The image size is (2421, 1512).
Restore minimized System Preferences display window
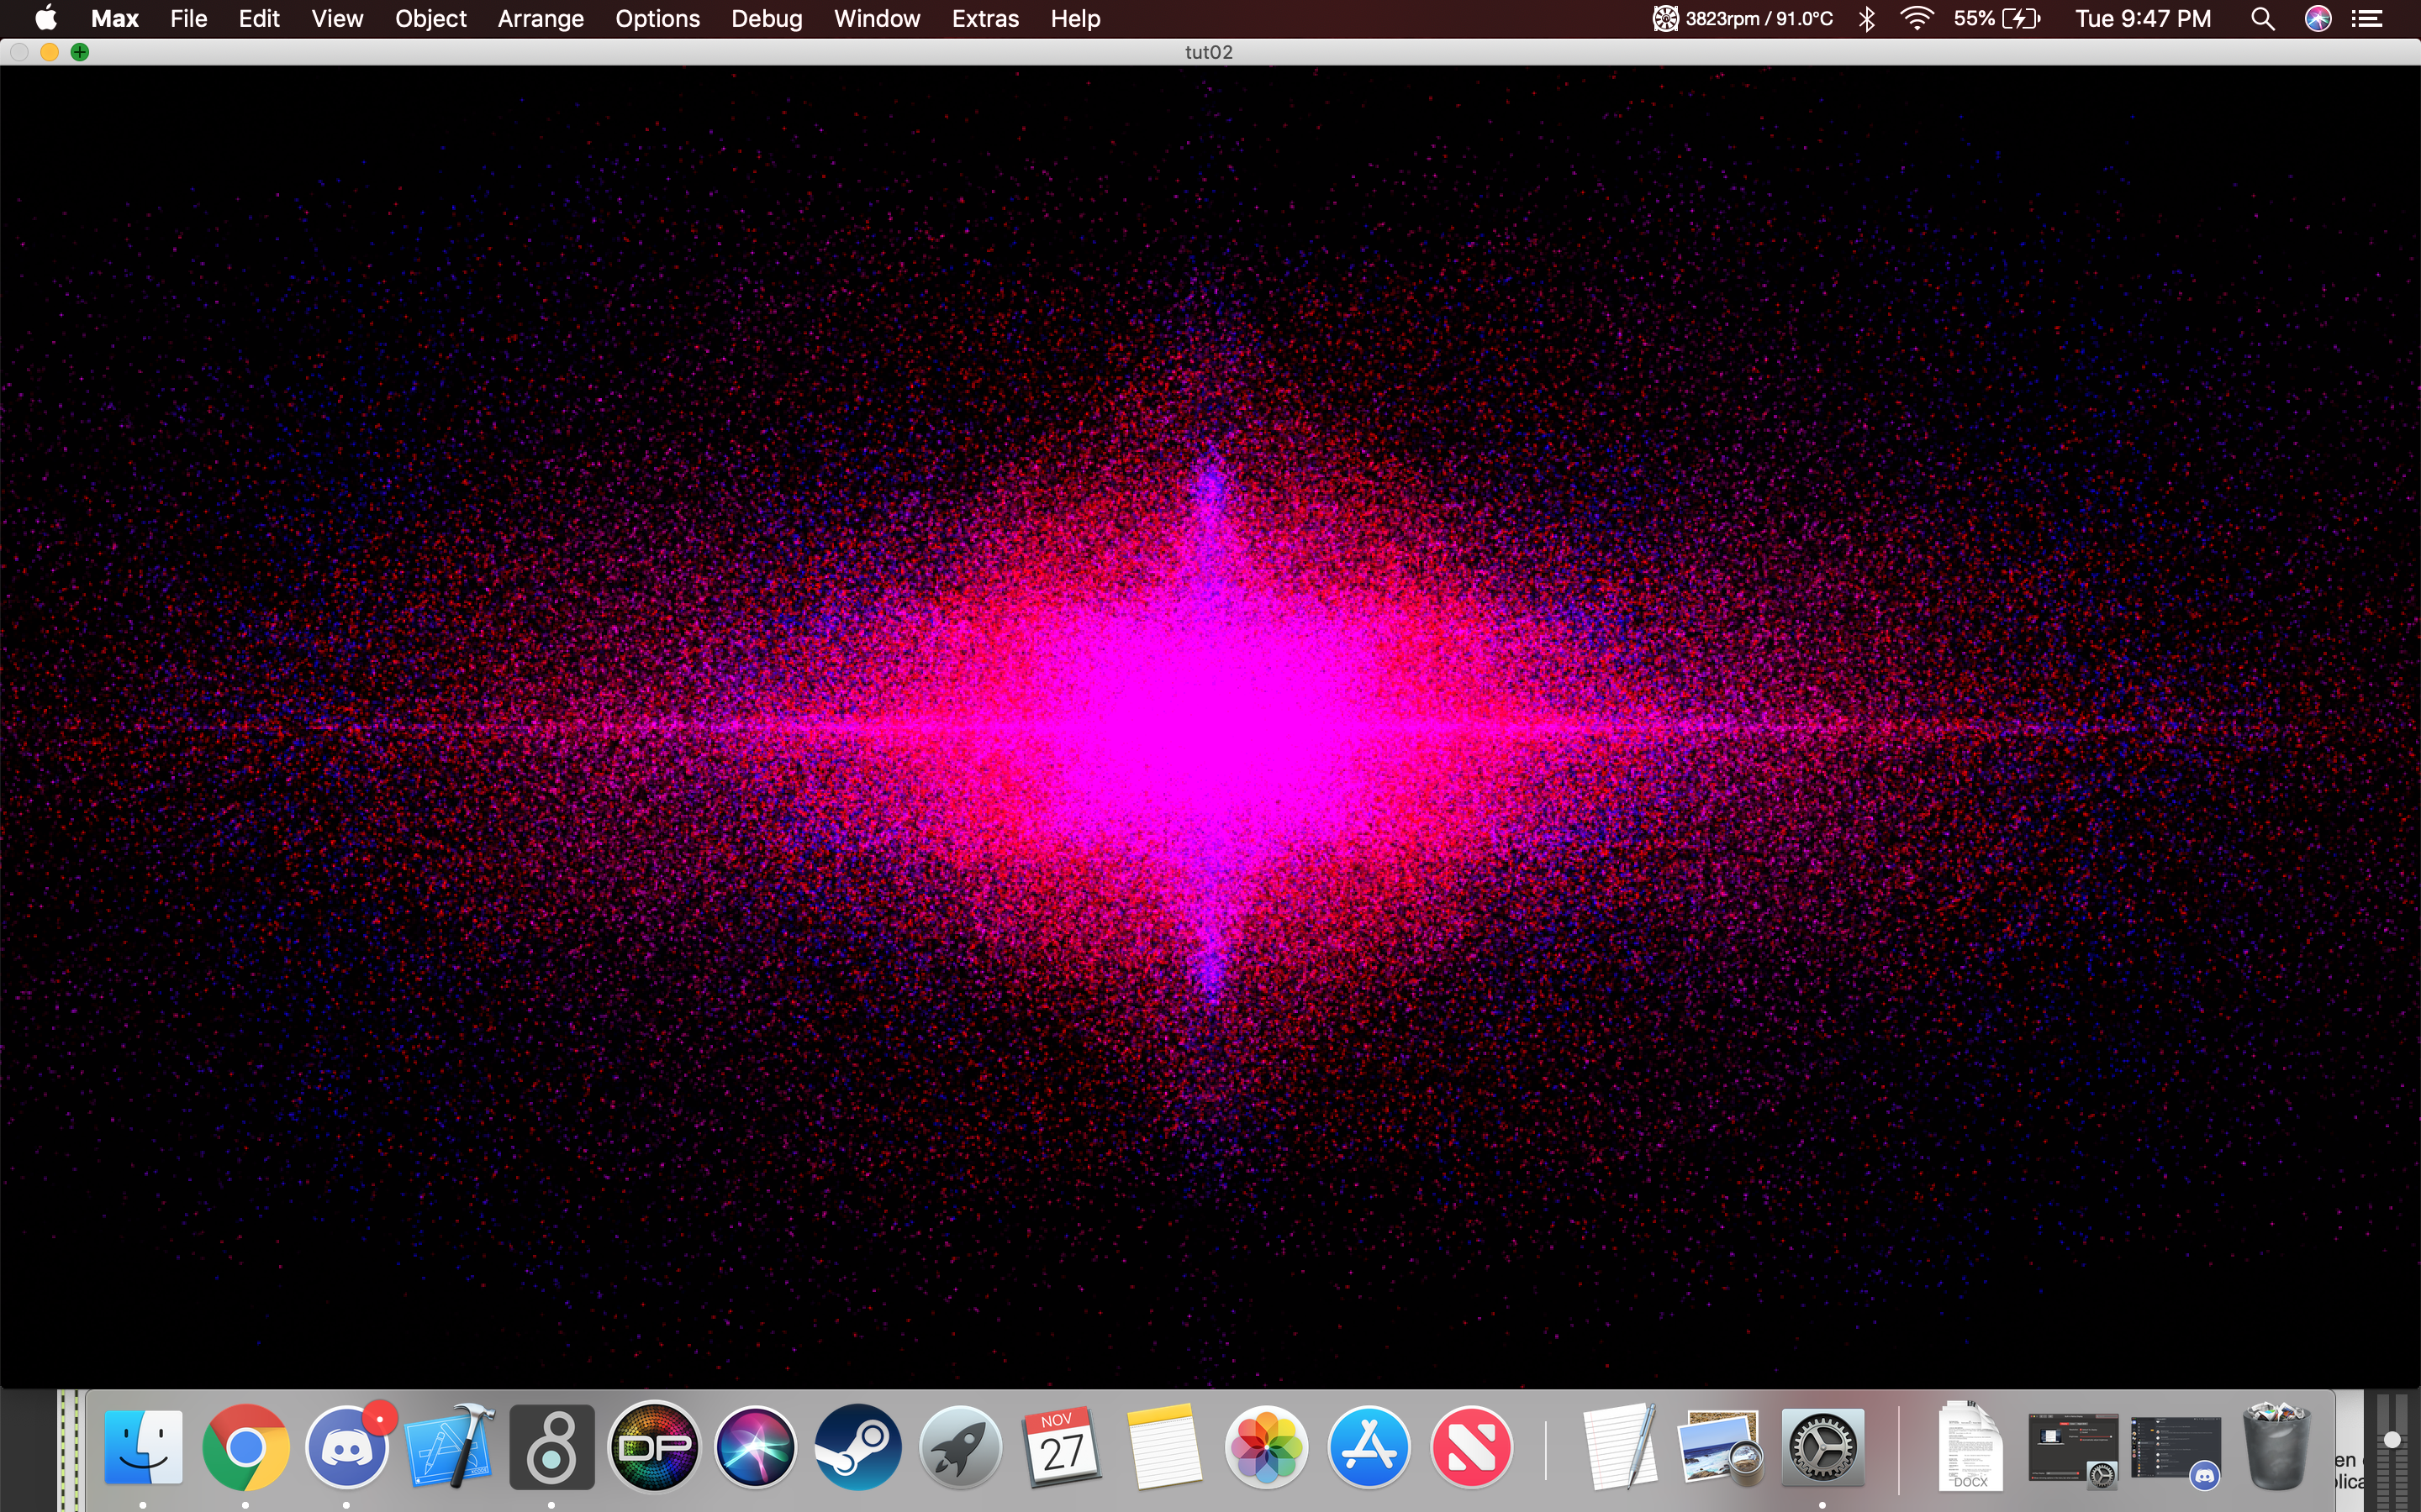[2073, 1449]
